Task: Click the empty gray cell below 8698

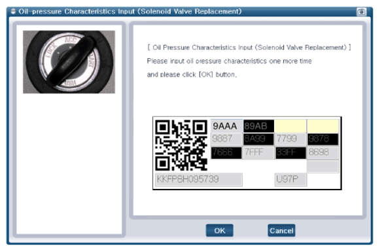Action: 323,167
